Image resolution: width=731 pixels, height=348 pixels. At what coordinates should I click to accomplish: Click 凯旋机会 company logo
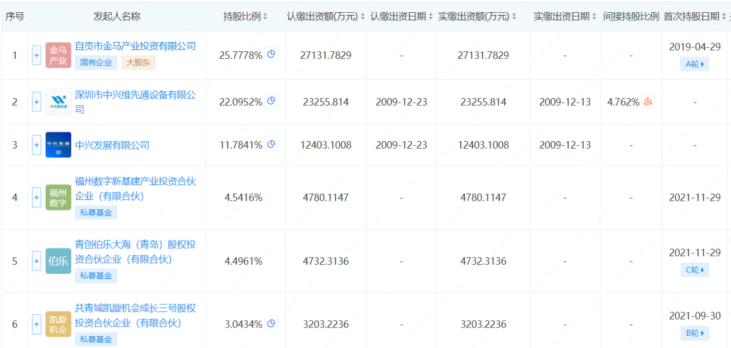click(58, 324)
